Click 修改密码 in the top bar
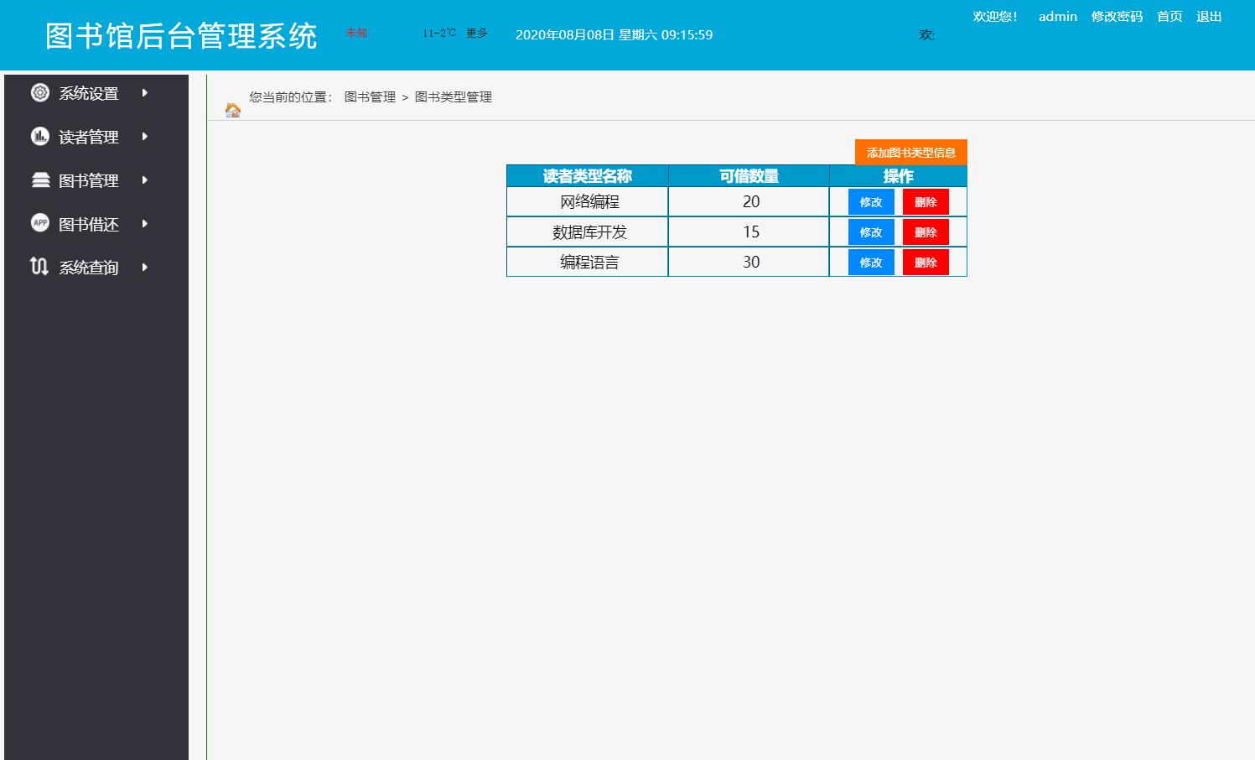Screen dimensions: 1255x760 (x=1116, y=16)
